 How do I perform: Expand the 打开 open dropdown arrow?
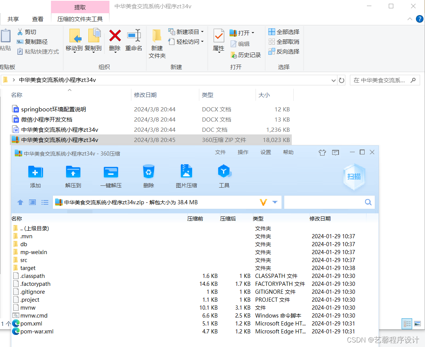[253, 33]
